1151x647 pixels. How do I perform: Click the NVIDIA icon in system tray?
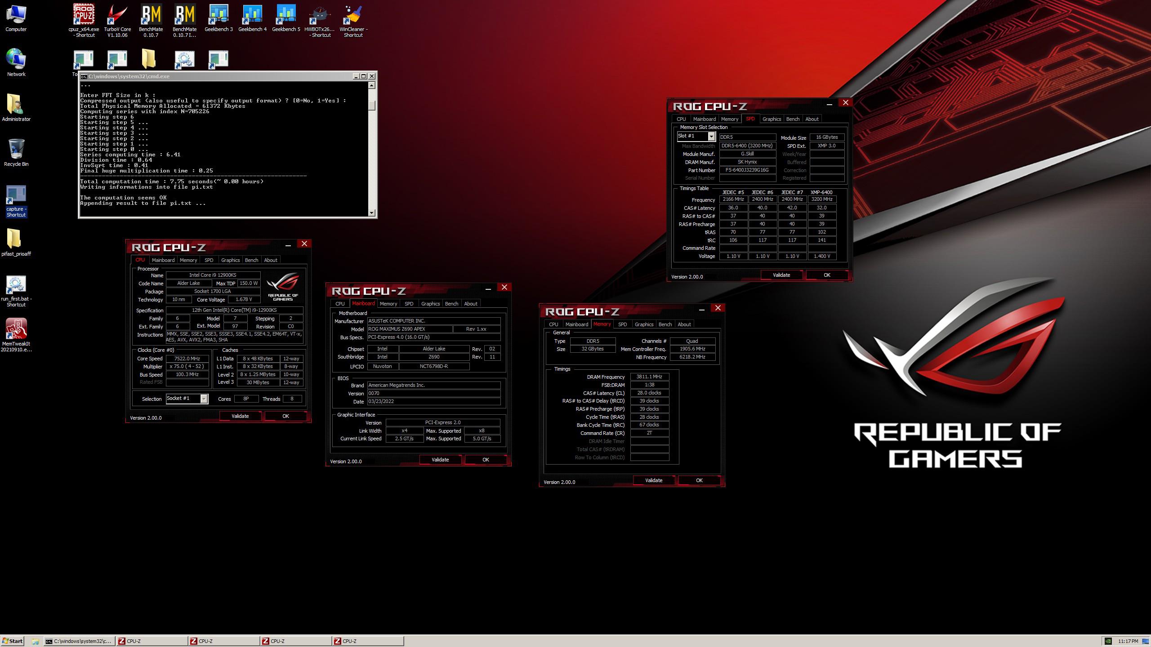pyautogui.click(x=1108, y=641)
